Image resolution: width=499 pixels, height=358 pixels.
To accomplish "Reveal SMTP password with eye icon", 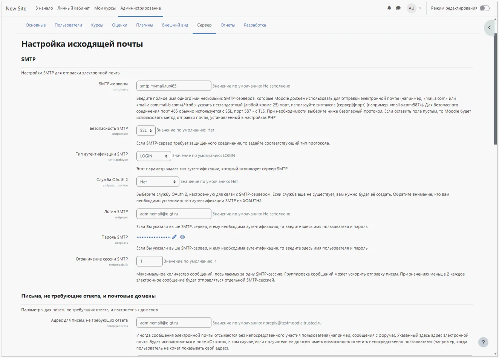I will click(x=182, y=237).
